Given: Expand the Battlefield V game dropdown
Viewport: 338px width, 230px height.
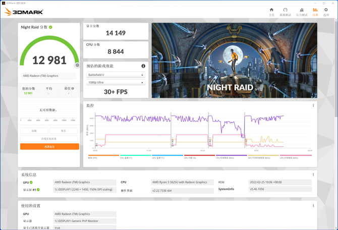Looking at the screenshot, I should [116, 75].
